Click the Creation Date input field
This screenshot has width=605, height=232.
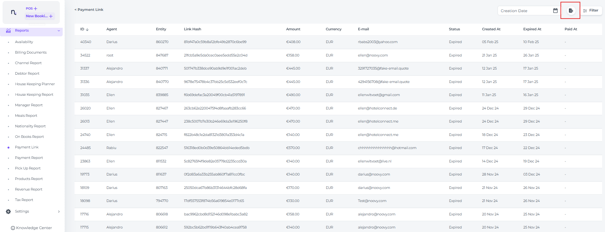click(524, 11)
